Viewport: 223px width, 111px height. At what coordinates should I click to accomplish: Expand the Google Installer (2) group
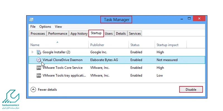32,52
